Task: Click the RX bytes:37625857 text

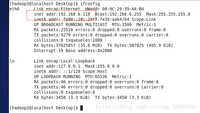Action: pos(55,45)
